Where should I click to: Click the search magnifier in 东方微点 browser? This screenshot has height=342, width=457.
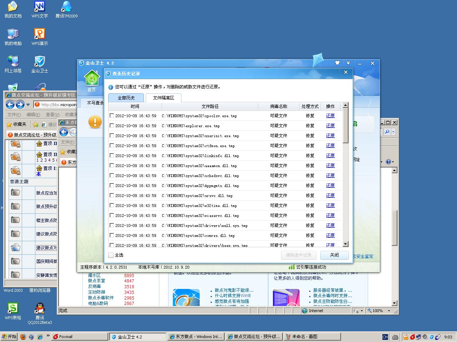(387, 132)
